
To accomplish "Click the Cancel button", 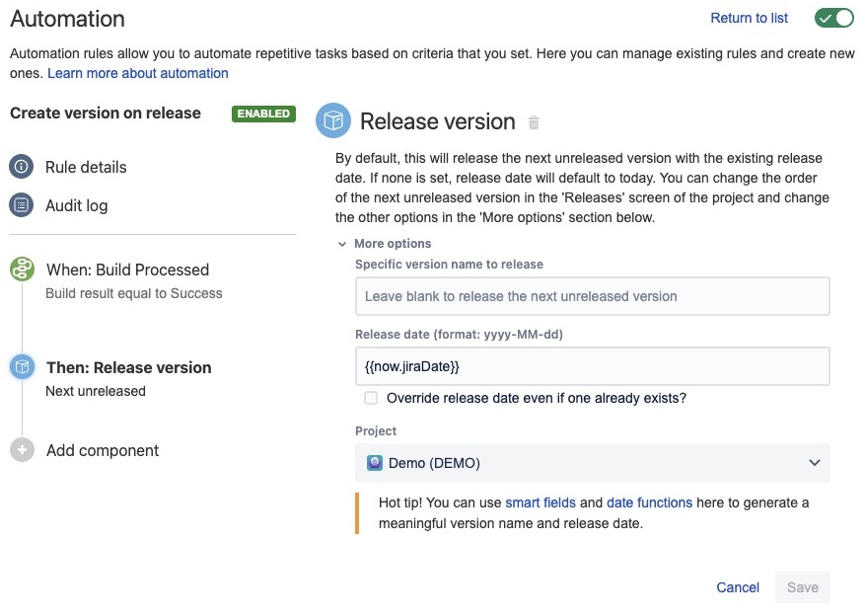I will pyautogui.click(x=738, y=587).
